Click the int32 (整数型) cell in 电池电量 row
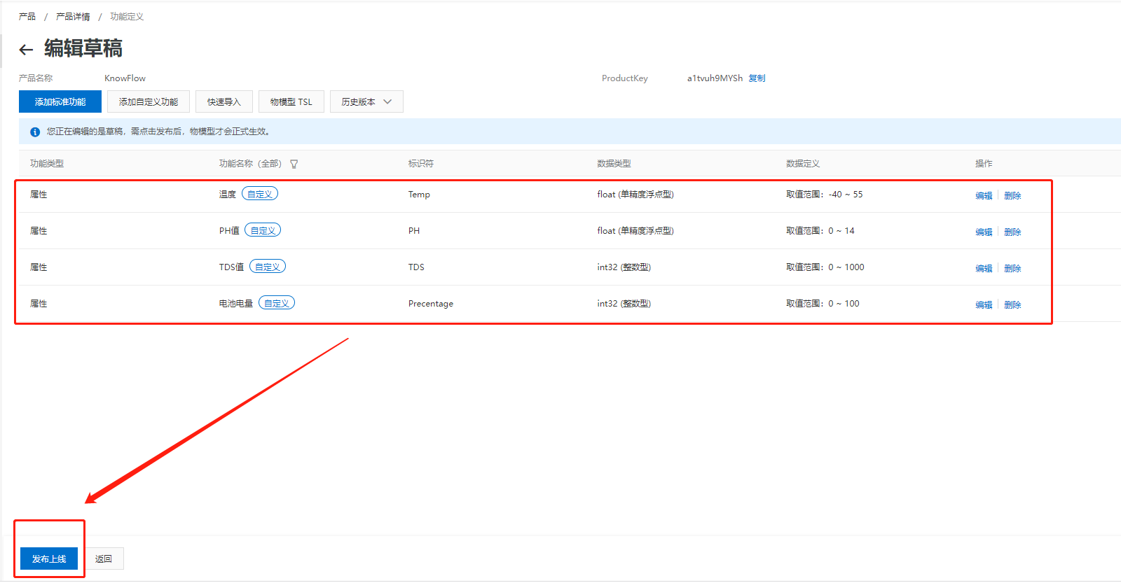 click(x=624, y=304)
